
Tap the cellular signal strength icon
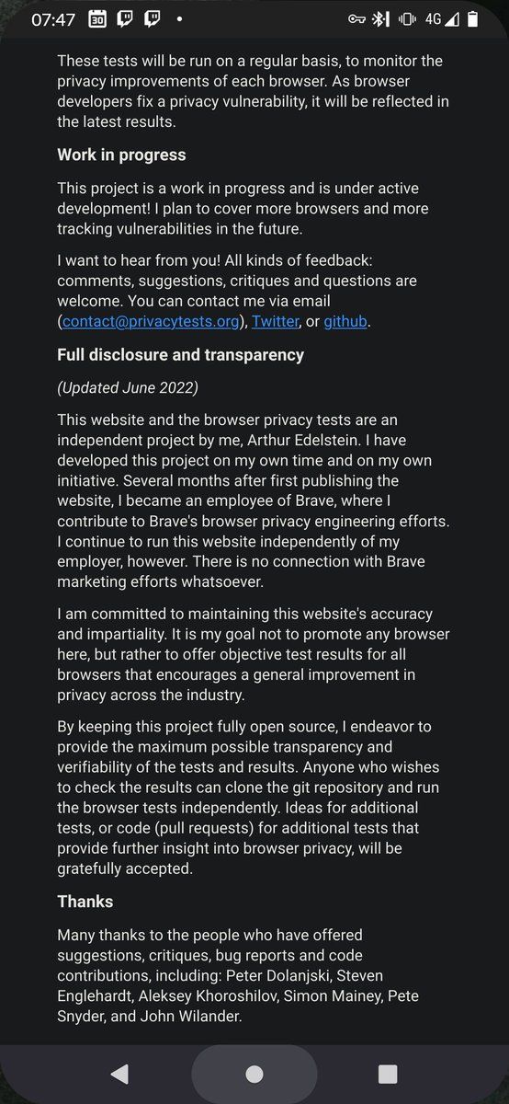point(452,18)
